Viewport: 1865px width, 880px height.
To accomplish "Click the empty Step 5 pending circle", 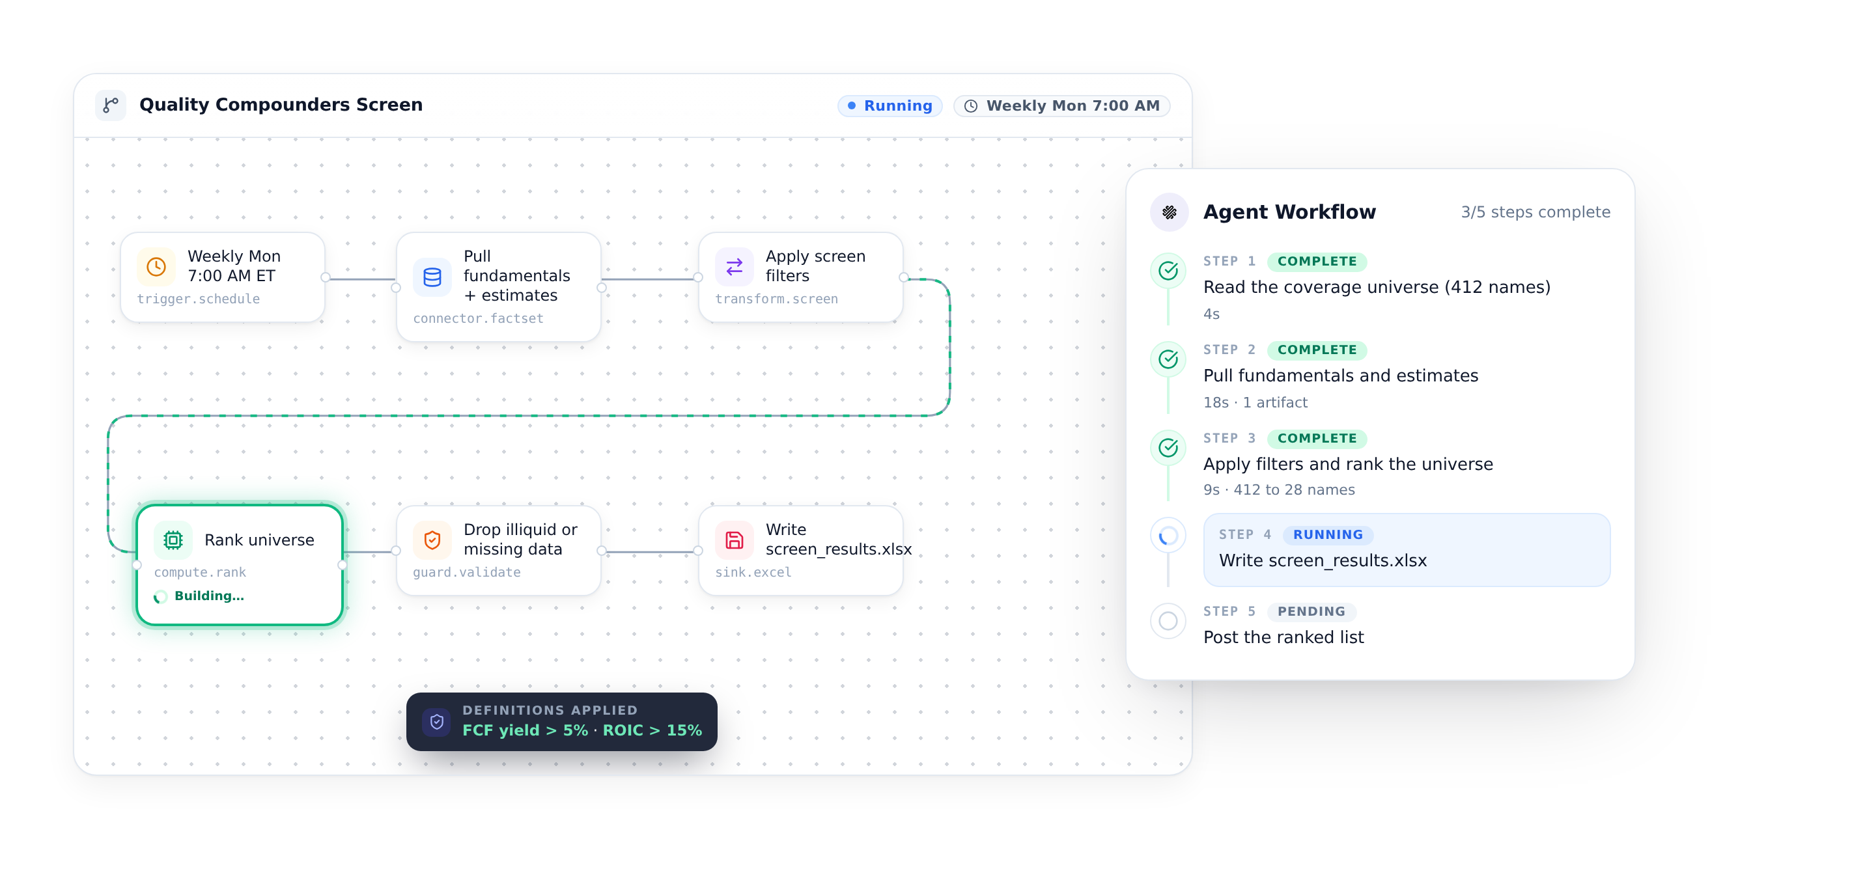I will pyautogui.click(x=1168, y=621).
